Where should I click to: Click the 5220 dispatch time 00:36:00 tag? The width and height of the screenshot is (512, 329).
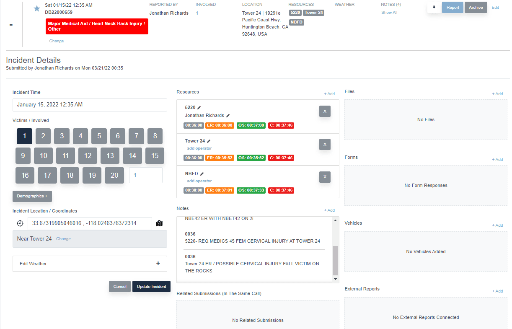point(194,125)
